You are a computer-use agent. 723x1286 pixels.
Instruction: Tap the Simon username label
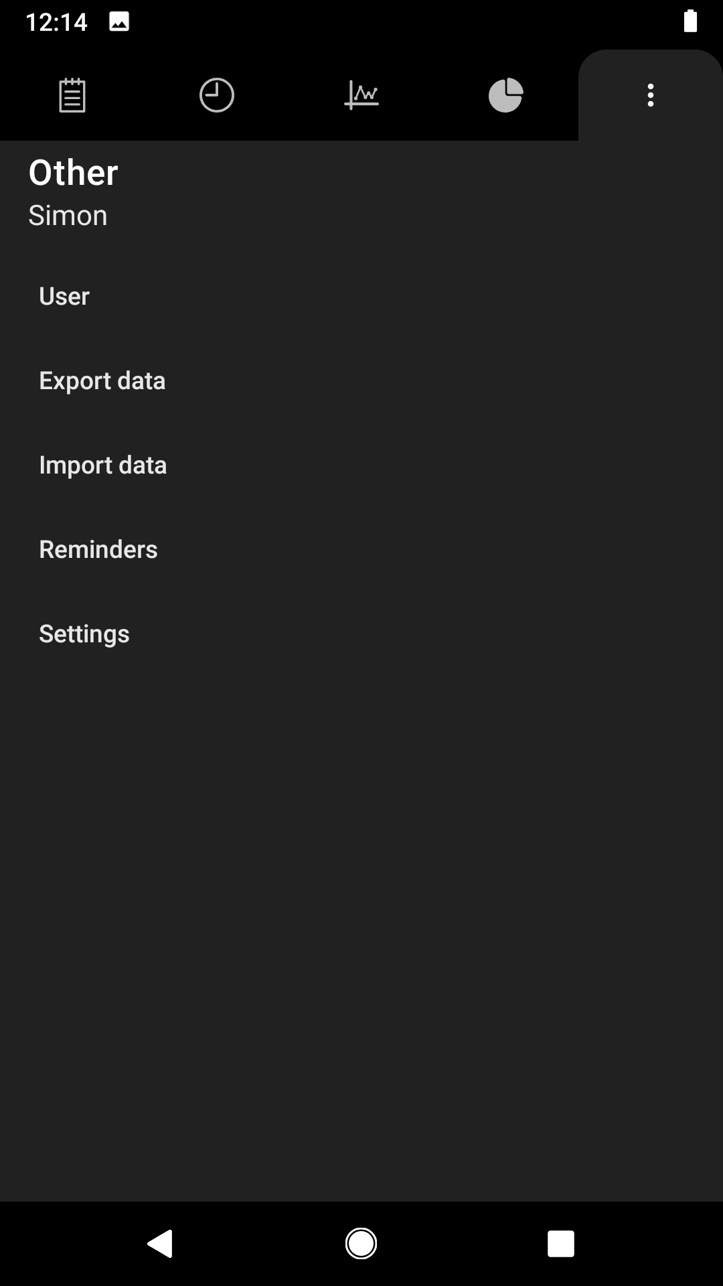(68, 216)
